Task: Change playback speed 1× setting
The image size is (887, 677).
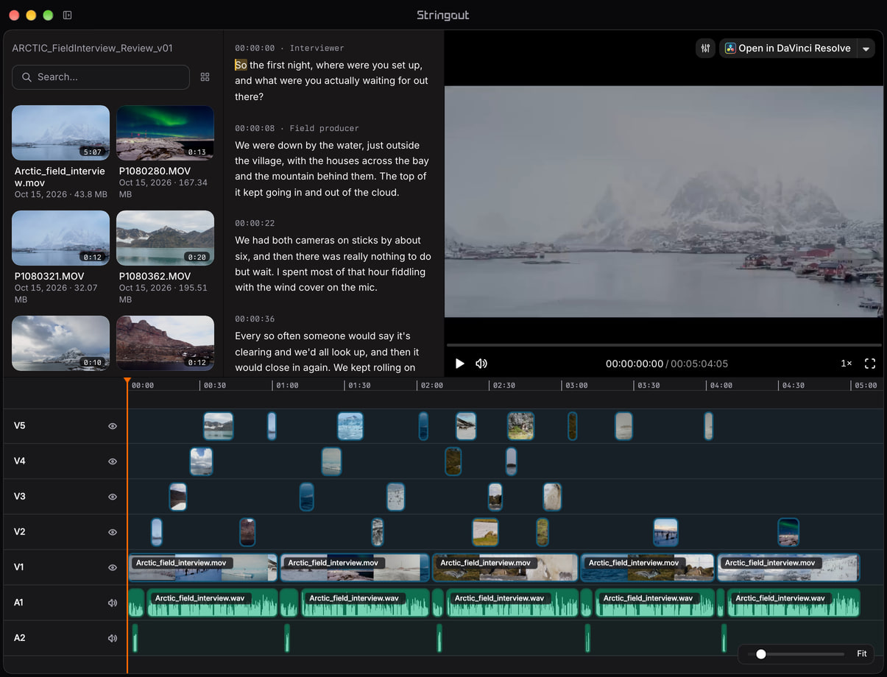Action: pos(847,364)
